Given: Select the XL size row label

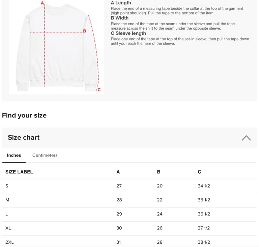Looking at the screenshot, I should 8,228.
